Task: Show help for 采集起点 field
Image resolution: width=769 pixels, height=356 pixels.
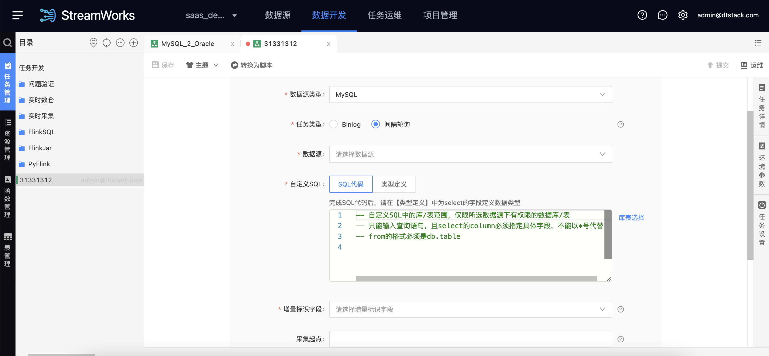Action: pyautogui.click(x=621, y=339)
